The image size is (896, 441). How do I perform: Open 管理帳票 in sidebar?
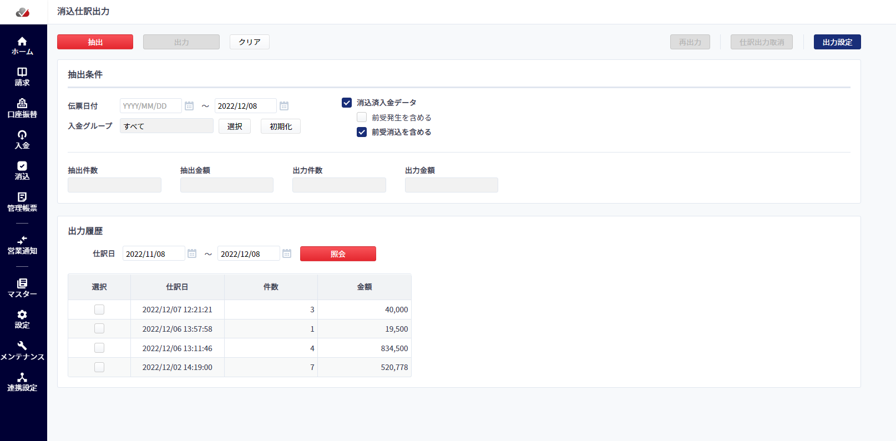tap(22, 202)
